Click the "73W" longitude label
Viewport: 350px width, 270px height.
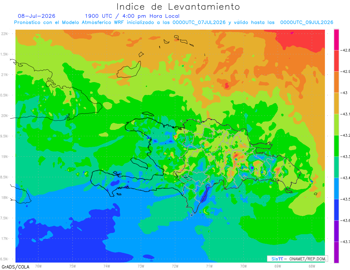[x=141, y=266]
